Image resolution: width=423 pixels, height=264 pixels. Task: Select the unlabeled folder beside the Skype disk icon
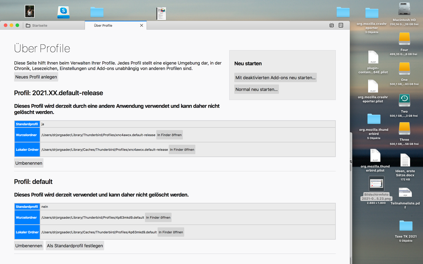[97, 12]
